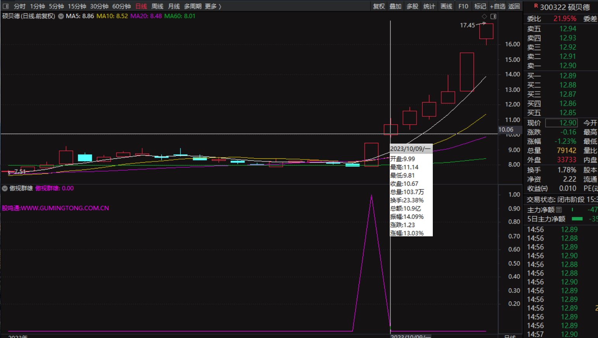Expand the 傲视群雄 indicator dropdown
This screenshot has height=338, width=598.
click(x=5, y=188)
